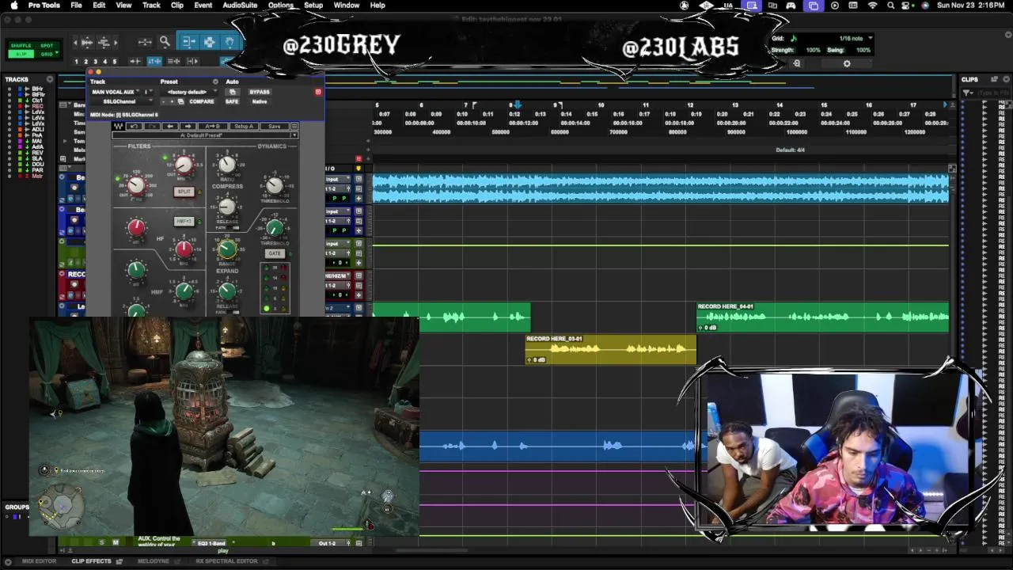1013x570 pixels.
Task: Toggle the GATE button in Dynamics
Action: click(x=274, y=253)
